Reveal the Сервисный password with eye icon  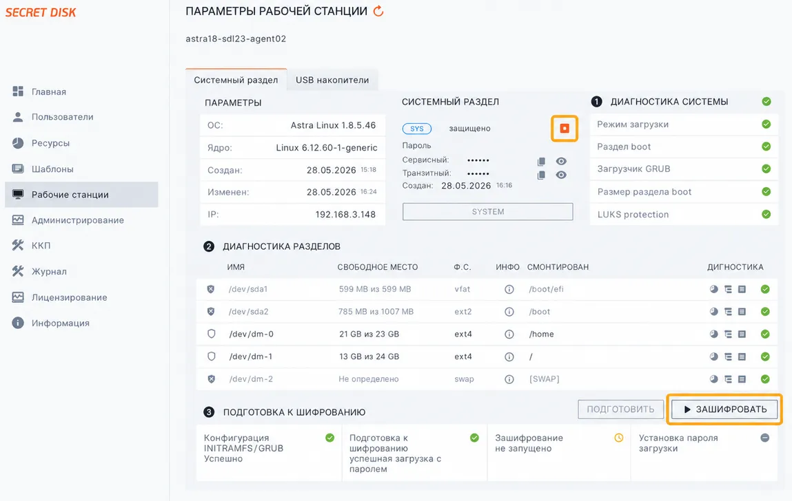pos(561,162)
